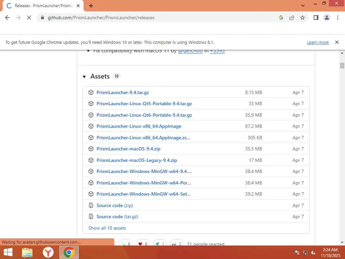Click the eyes reaction button
345x259 pixels.
click(177, 243)
